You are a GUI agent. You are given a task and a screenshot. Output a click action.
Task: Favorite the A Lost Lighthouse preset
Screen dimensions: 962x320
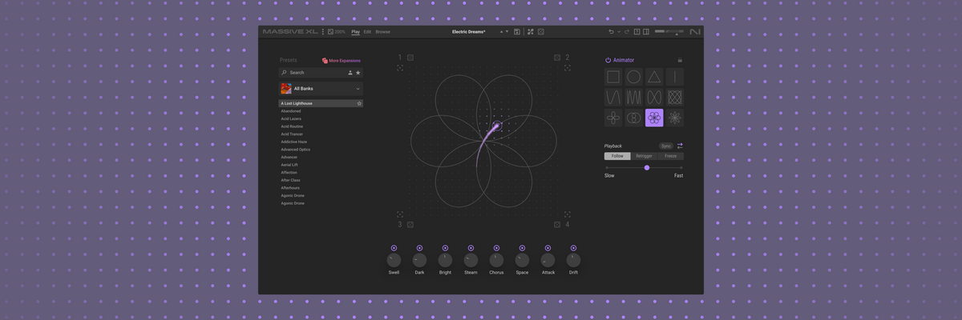(x=359, y=103)
